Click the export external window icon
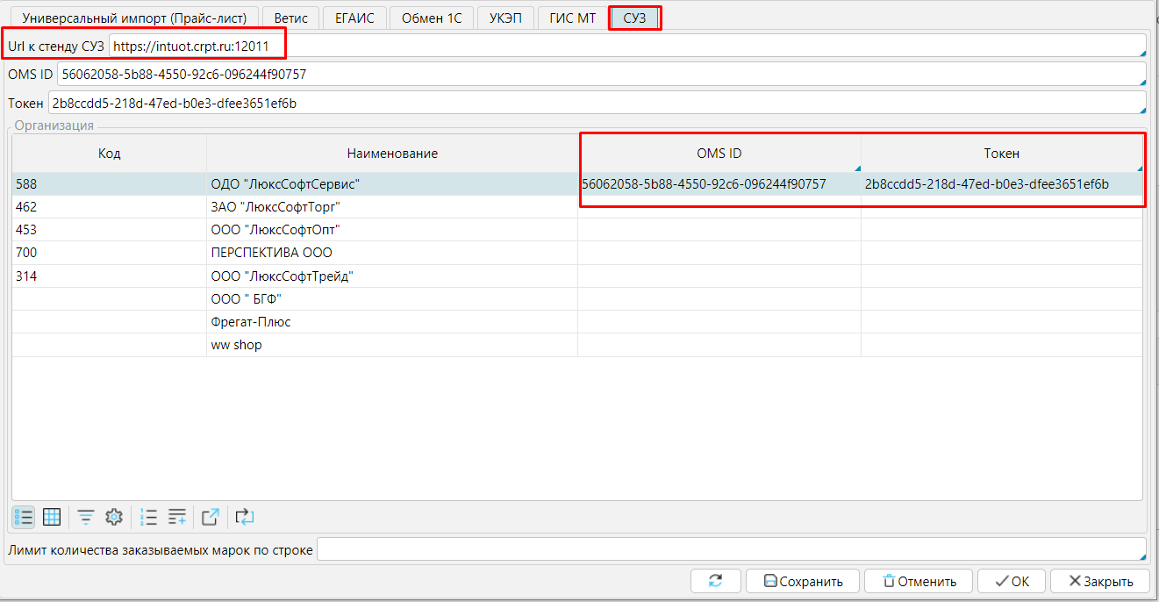 [x=211, y=517]
